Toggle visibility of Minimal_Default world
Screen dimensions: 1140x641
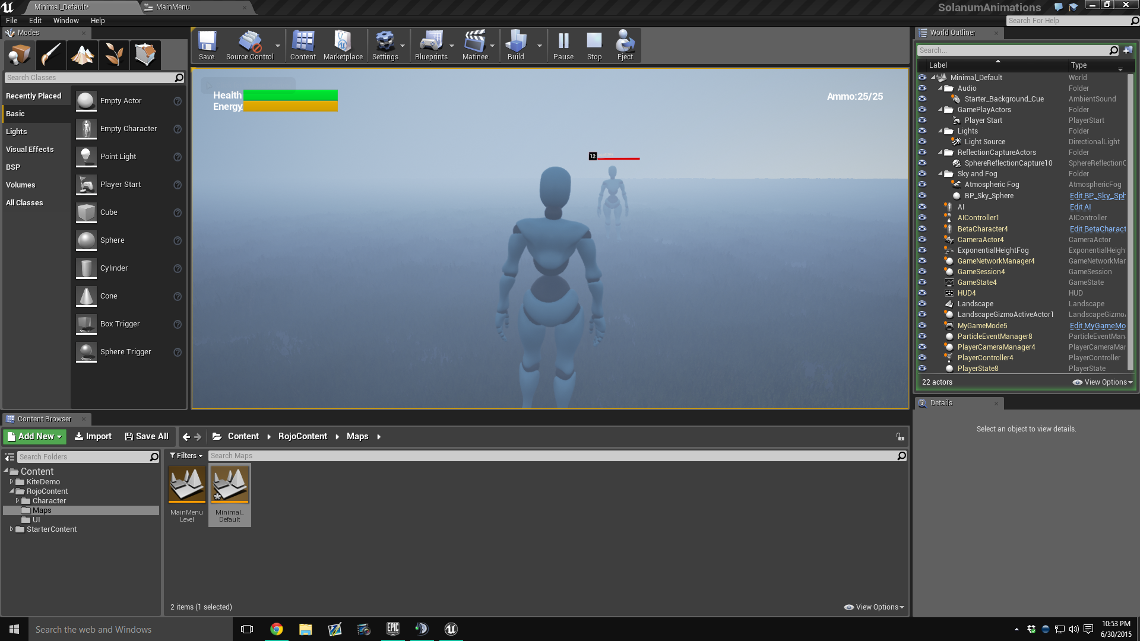[x=922, y=78]
